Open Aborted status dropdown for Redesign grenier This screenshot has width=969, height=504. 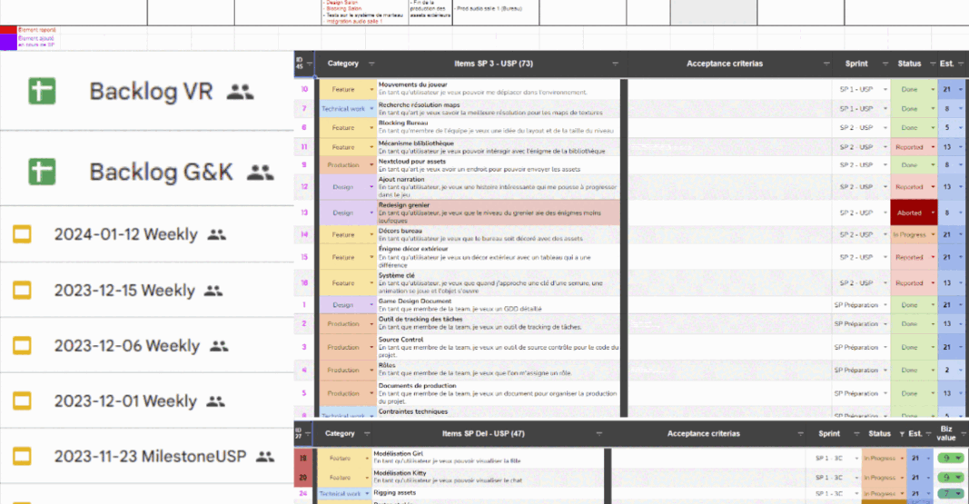click(933, 213)
